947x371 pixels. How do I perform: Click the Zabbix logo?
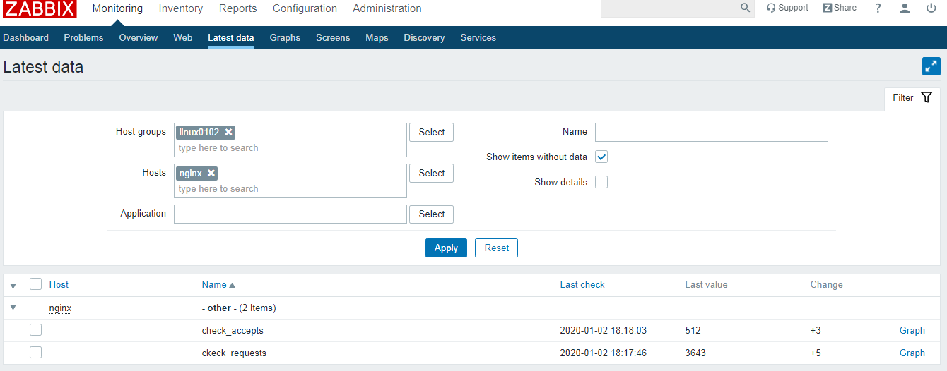point(38,8)
